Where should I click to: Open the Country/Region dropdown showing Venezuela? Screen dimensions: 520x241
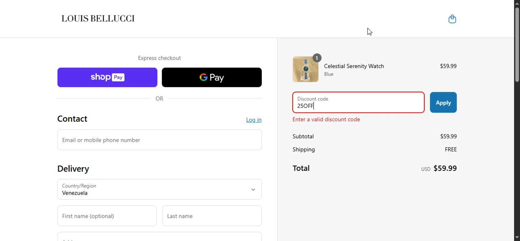tap(159, 189)
